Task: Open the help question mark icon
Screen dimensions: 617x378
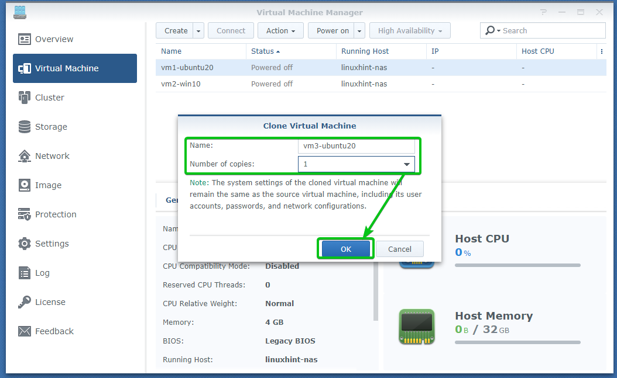Action: [x=543, y=12]
